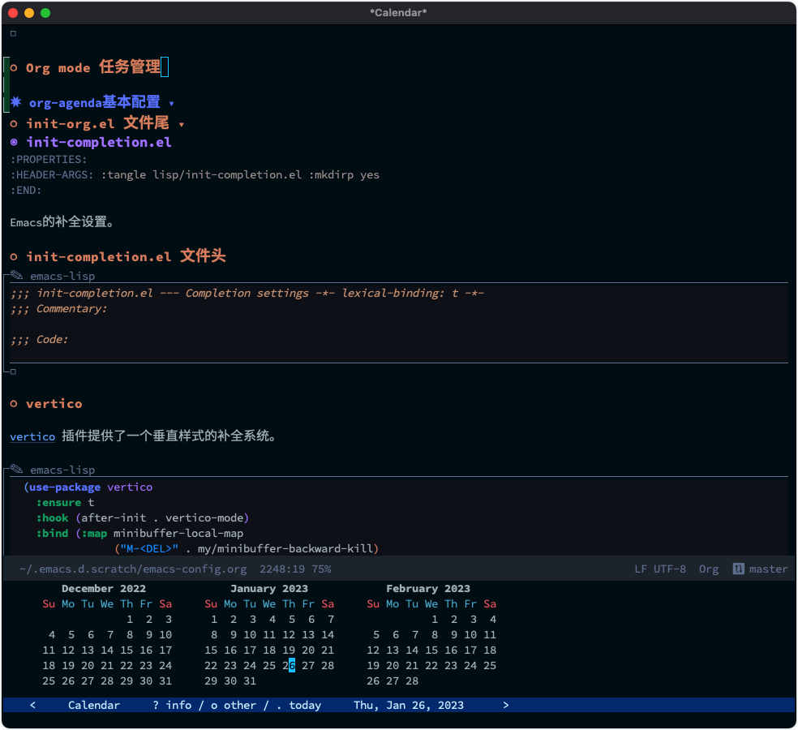Click the Thu, Jan 26, 2023 date text

pos(408,705)
